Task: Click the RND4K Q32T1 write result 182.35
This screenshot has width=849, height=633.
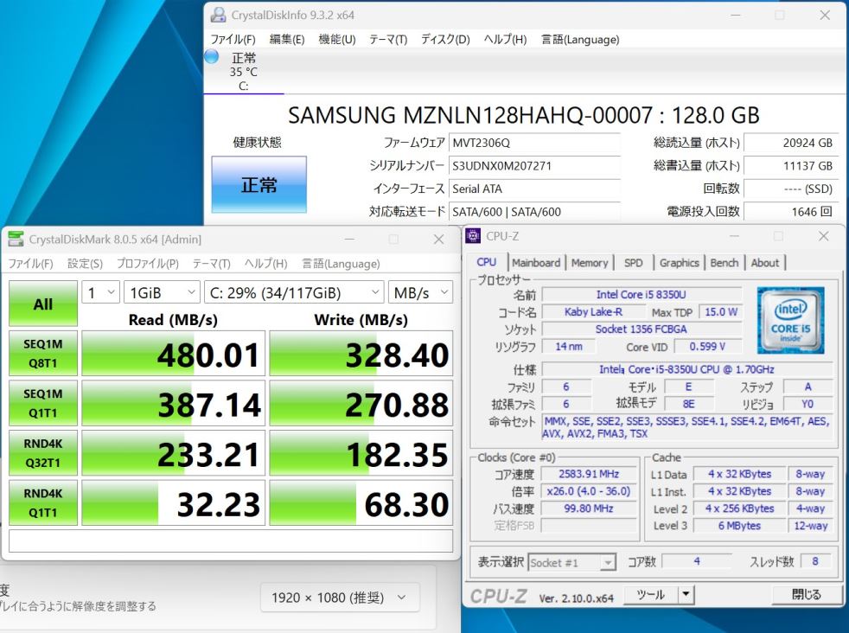Action: point(361,453)
